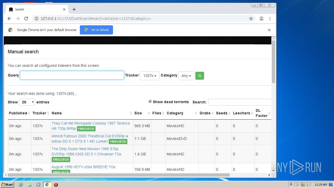Sort the table by Files column

(x=158, y=113)
